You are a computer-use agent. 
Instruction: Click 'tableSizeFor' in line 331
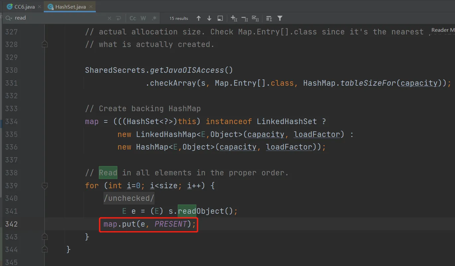(368, 83)
